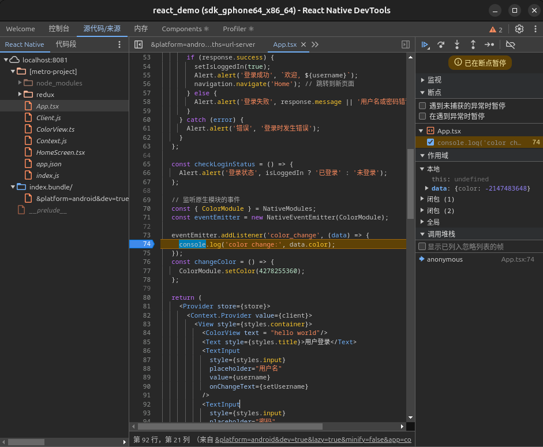
Task: Select __prelude__ file entry
Action: click(48, 210)
